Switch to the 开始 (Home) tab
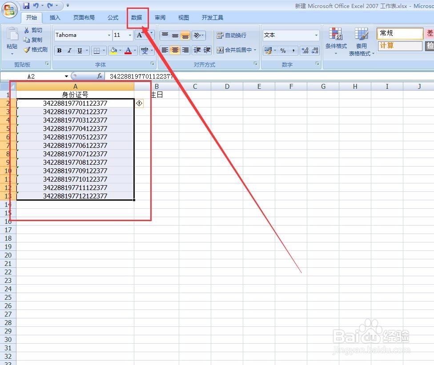 [x=32, y=18]
